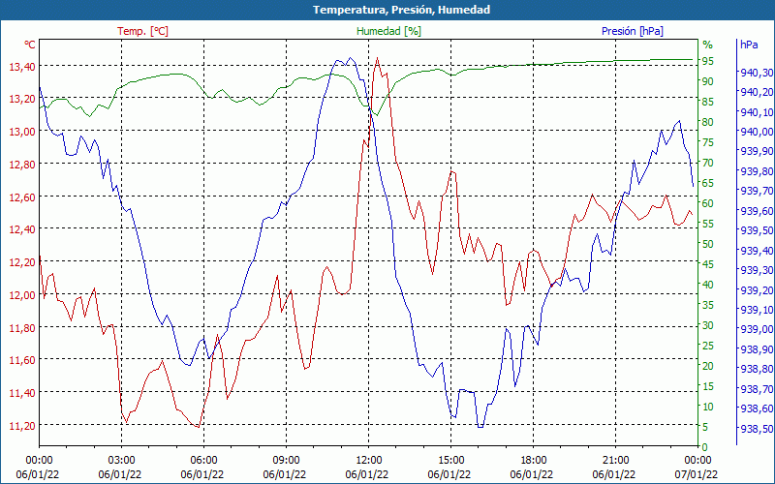Viewport: 775px width, 484px height.
Task: Click the "939,20" pressure axis value
Action: click(757, 289)
